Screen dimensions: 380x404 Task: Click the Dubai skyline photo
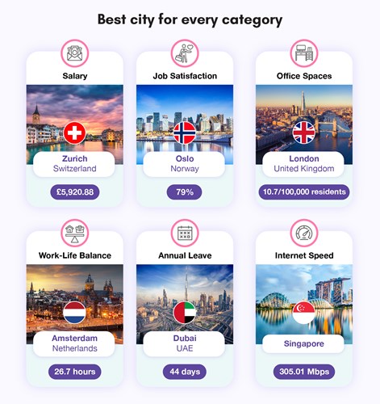[x=185, y=304]
